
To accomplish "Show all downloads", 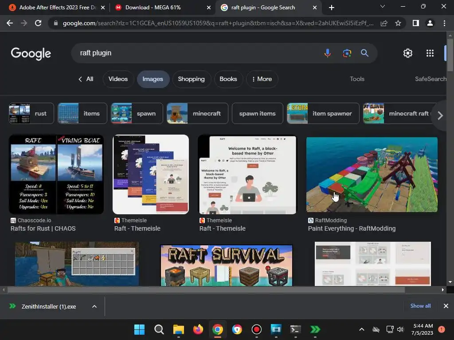I will click(420, 306).
